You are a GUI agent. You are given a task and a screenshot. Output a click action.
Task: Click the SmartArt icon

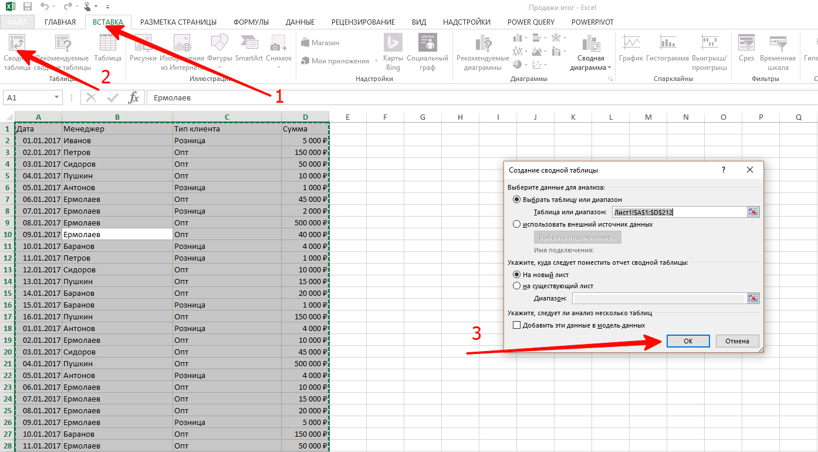249,43
